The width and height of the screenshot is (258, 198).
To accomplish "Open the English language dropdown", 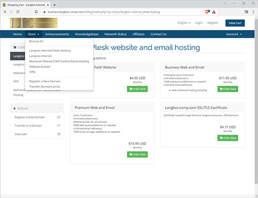I will click(x=184, y=23).
